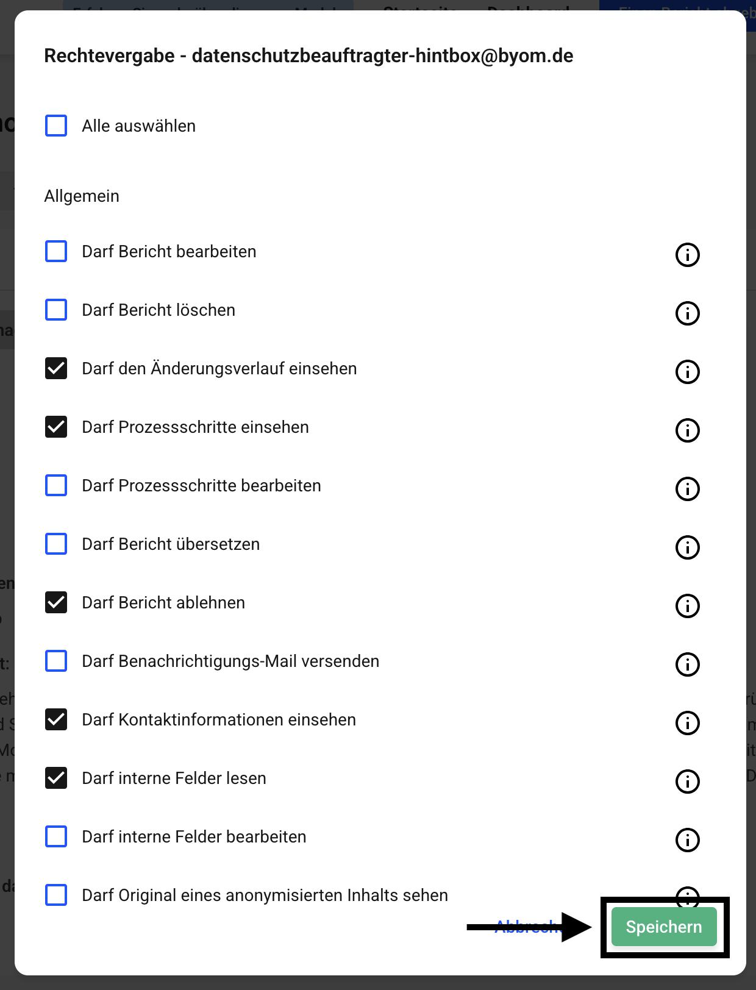Check the 'Alle auswählen' checkbox

56,126
